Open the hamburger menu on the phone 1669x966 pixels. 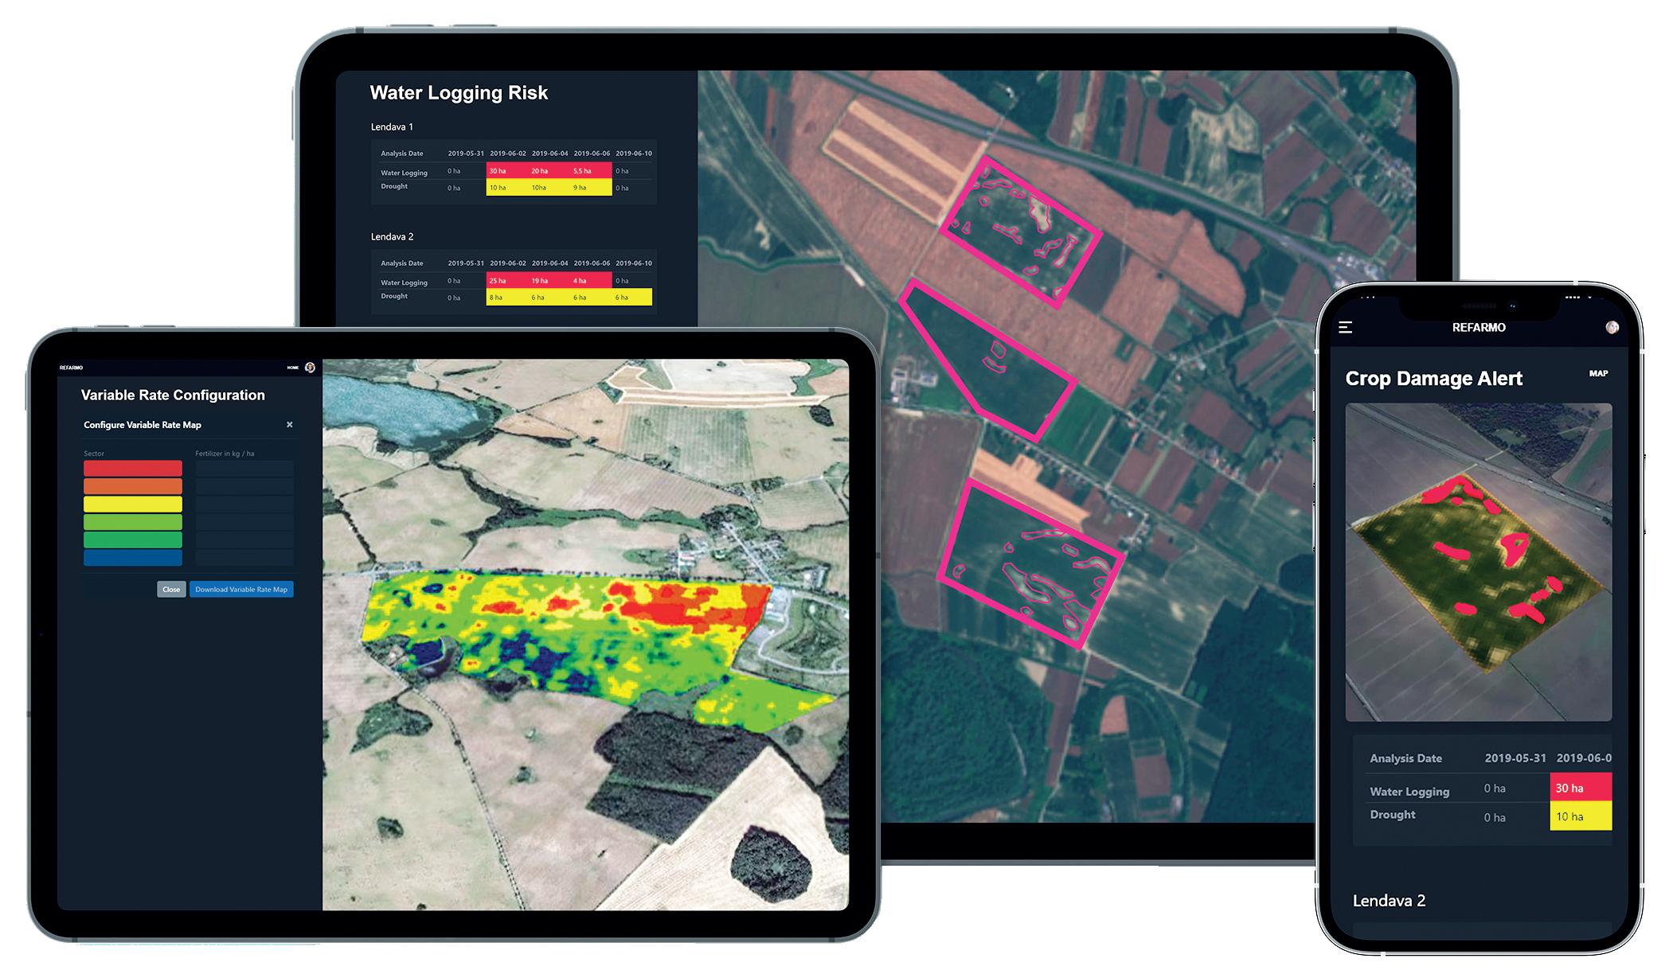click(1346, 328)
